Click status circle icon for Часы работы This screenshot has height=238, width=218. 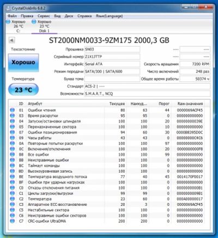tap(12, 138)
